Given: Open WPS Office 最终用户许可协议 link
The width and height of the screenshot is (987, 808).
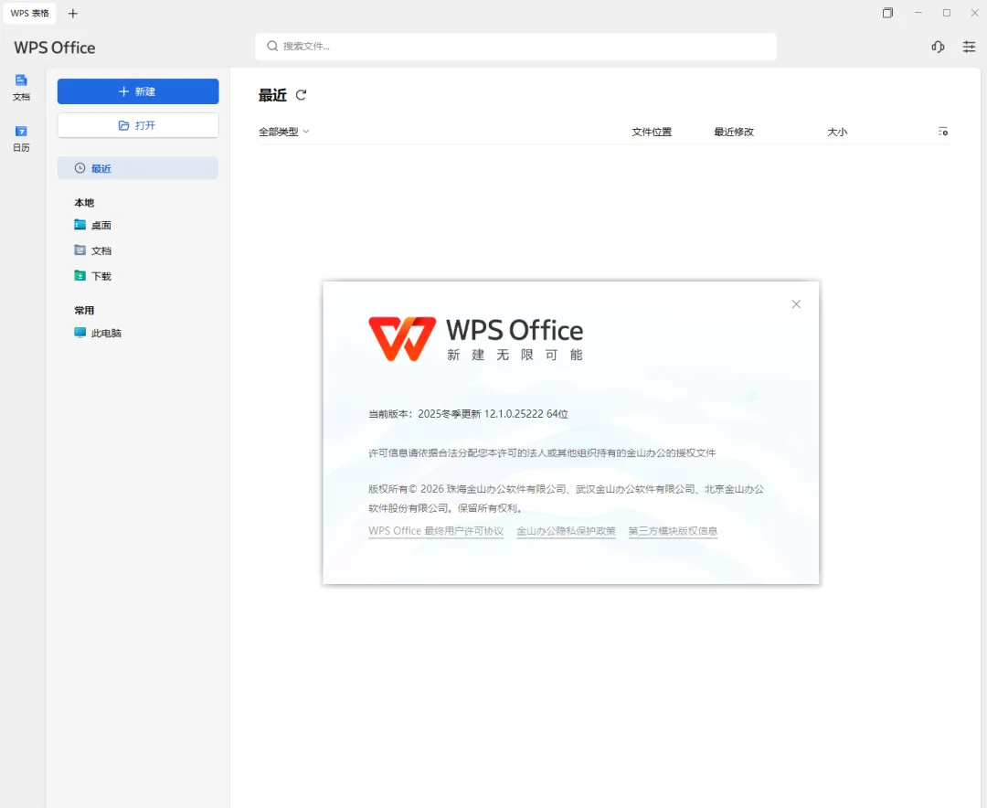Looking at the screenshot, I should (436, 531).
